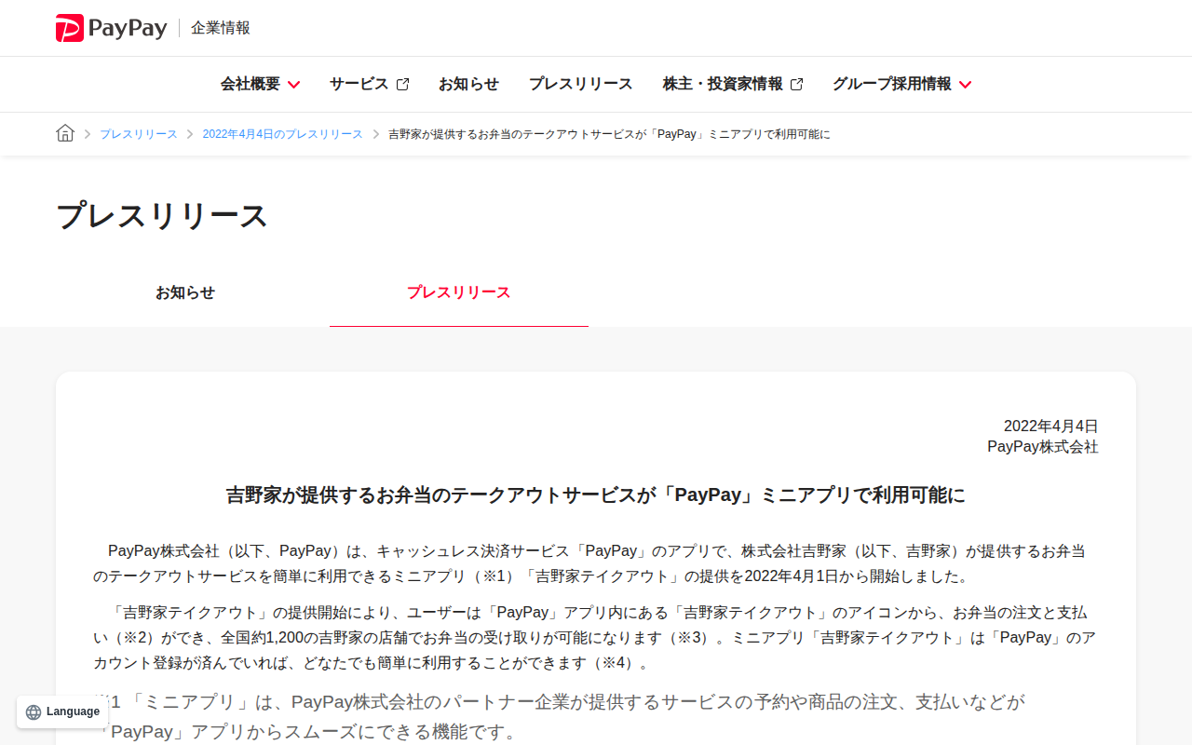This screenshot has height=745, width=1192.
Task: Expand the グループ採用情報 dropdown chevron
Action: (965, 85)
